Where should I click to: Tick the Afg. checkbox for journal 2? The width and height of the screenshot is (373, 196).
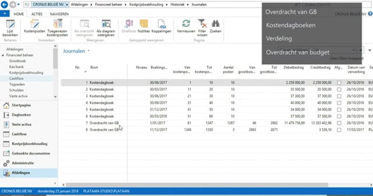click(x=339, y=90)
